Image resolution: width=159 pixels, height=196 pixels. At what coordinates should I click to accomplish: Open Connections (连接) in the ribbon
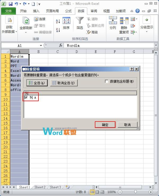40,19
